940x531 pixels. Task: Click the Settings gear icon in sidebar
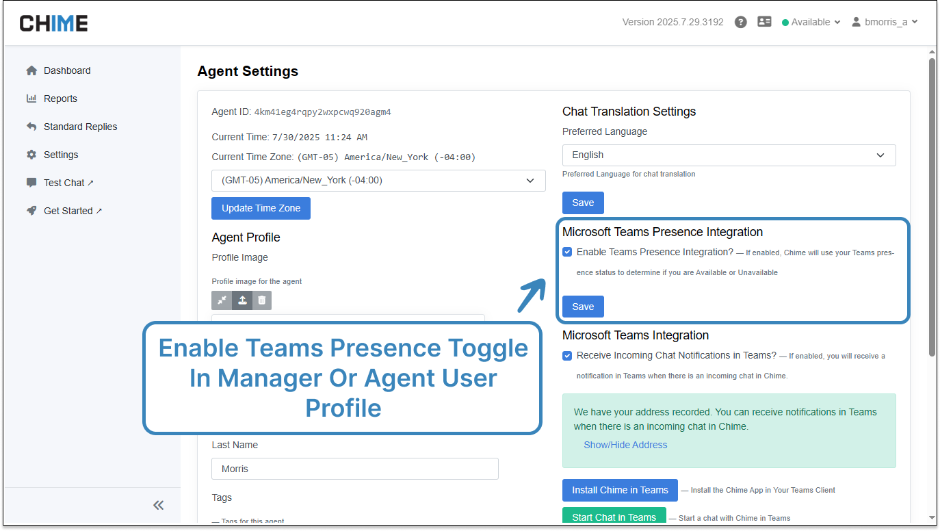[31, 155]
